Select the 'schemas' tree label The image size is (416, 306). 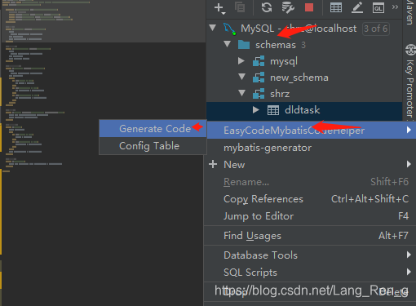(x=276, y=45)
